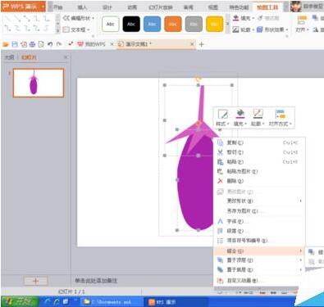Click the show desktop quick launch icon
324x307 pixels.
point(66,301)
